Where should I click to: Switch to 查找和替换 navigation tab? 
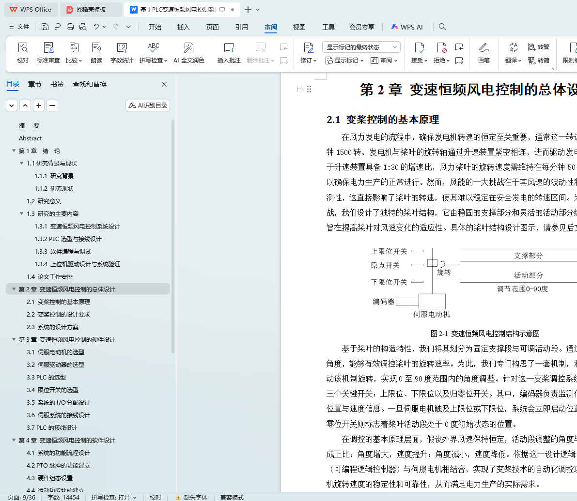(x=90, y=84)
